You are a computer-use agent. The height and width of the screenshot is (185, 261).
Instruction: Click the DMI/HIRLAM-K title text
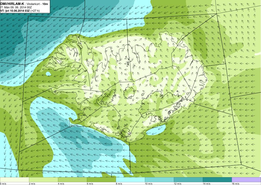pyautogui.click(x=12, y=4)
